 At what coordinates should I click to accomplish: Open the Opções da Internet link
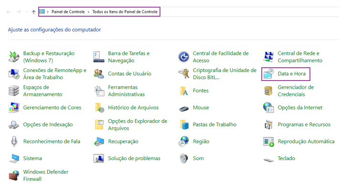coord(300,108)
